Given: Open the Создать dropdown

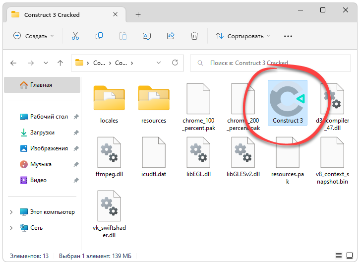Looking at the screenshot, I should coord(33,36).
